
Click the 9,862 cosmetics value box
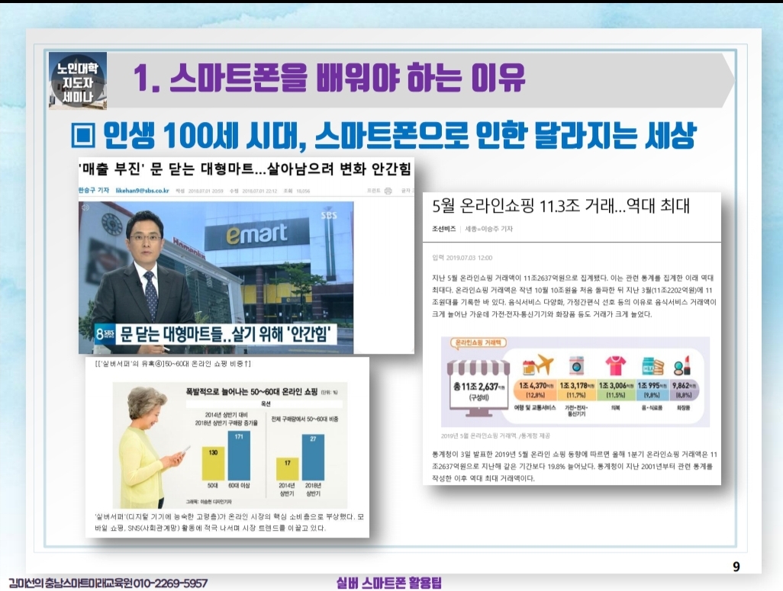pyautogui.click(x=683, y=390)
